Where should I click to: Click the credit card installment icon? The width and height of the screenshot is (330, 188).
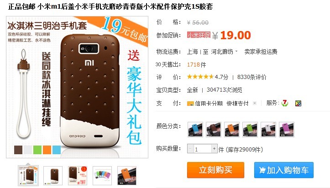pos(190,104)
